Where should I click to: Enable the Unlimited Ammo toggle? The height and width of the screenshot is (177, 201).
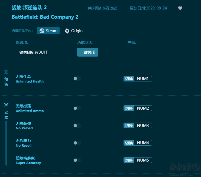[x=77, y=108]
